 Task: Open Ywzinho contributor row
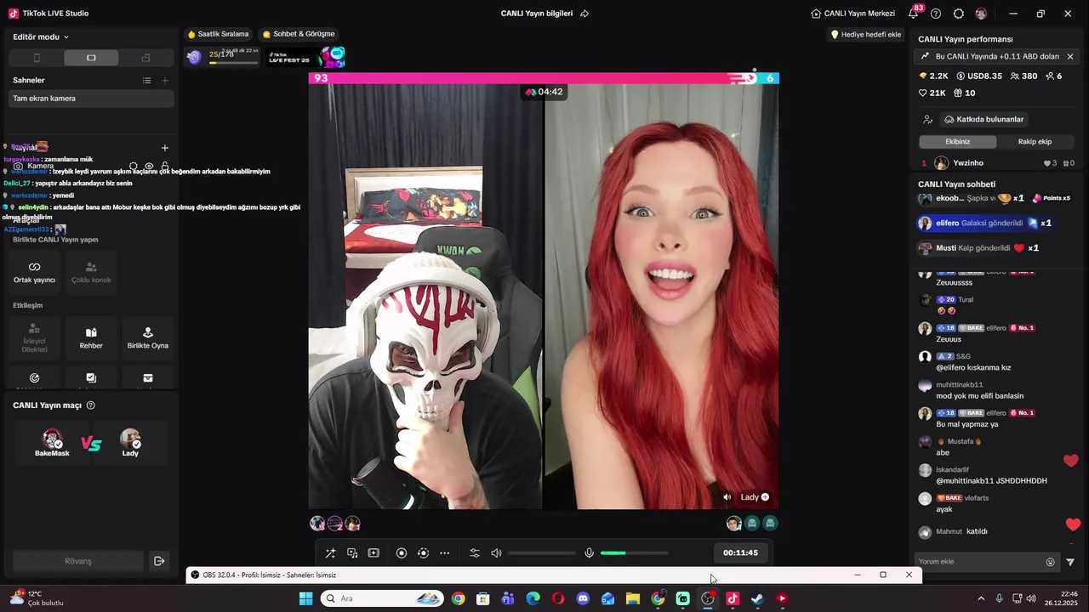997,163
